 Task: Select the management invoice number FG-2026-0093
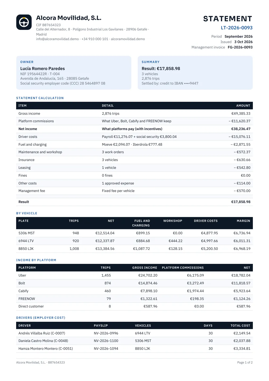240,47
